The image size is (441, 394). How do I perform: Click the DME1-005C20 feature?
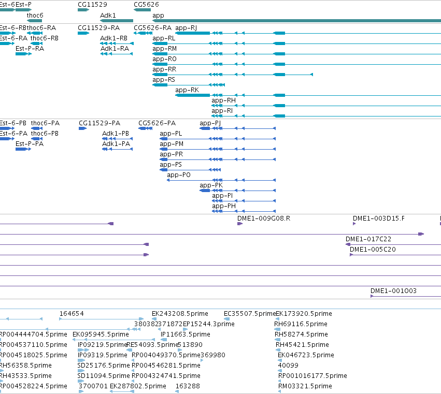click(373, 250)
